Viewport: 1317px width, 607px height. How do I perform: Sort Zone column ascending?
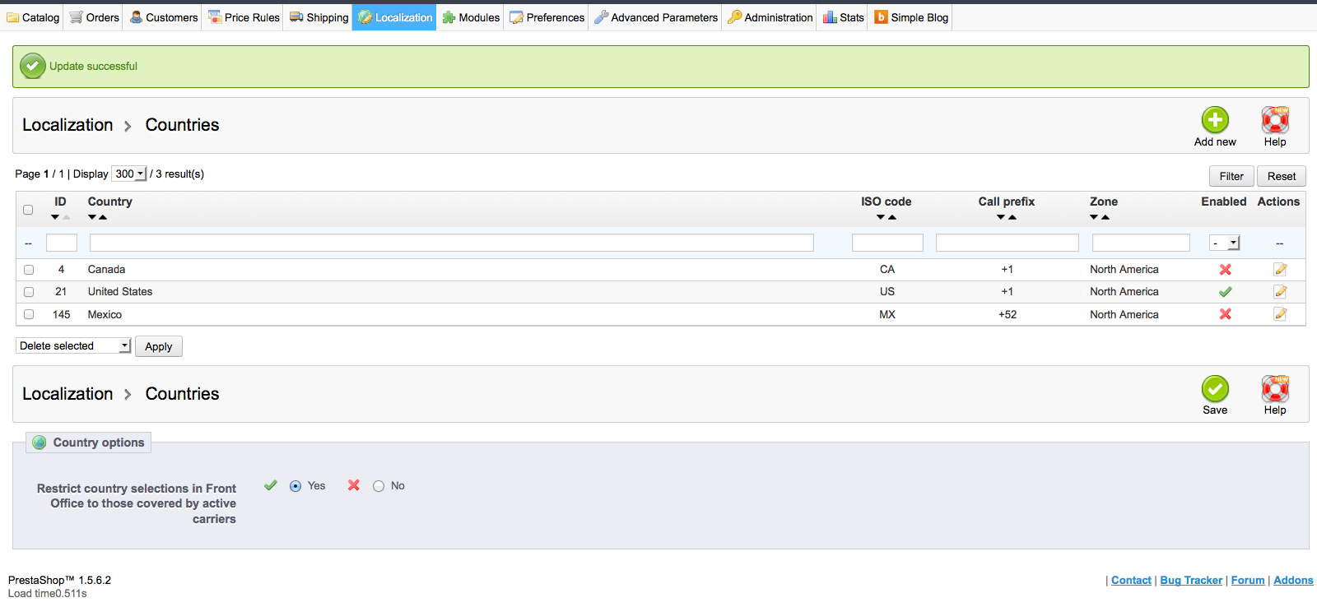coord(1105,217)
